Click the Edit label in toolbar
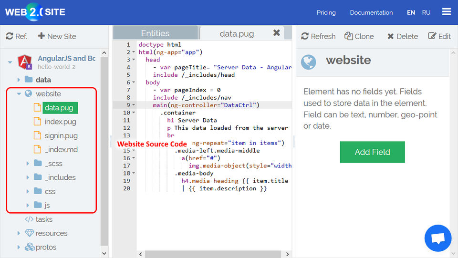Viewport: 458px width, 258px height. click(x=445, y=36)
